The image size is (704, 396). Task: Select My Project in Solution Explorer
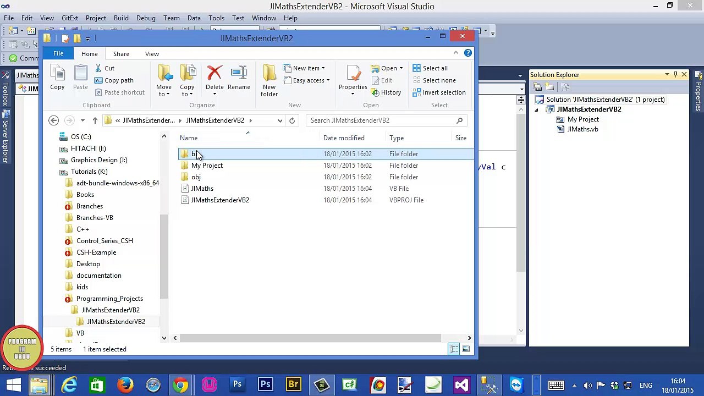click(583, 119)
